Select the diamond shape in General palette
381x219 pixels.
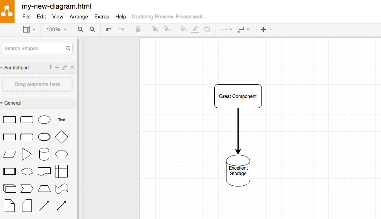point(61,137)
